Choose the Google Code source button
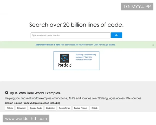The image size is (156, 125). coord(36,108)
